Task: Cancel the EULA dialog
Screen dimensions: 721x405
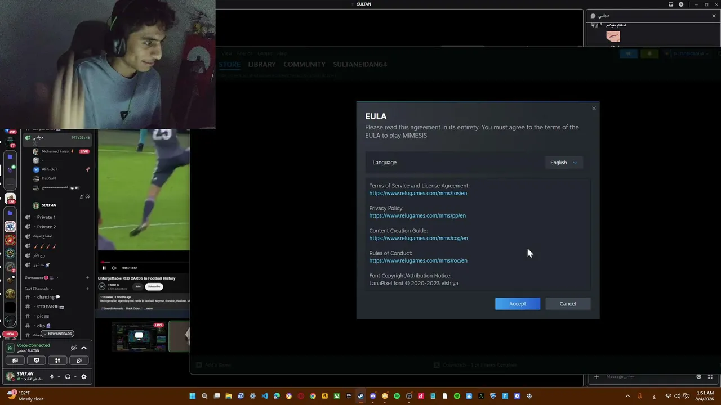Action: coord(568,304)
